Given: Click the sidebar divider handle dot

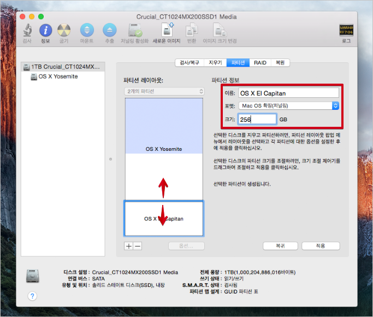Looking at the screenshot, I should (x=111, y=159).
